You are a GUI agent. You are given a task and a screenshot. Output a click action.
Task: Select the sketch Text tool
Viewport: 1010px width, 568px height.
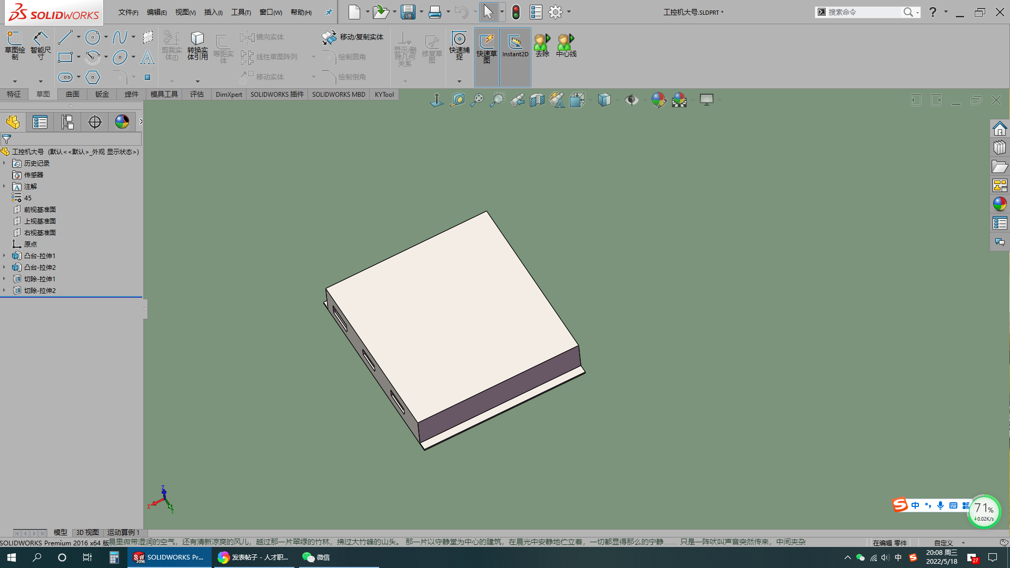[147, 57]
